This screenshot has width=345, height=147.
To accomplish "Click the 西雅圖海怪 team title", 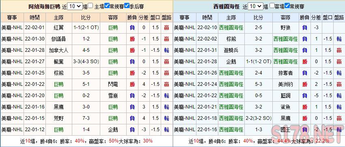I will click(226, 6).
